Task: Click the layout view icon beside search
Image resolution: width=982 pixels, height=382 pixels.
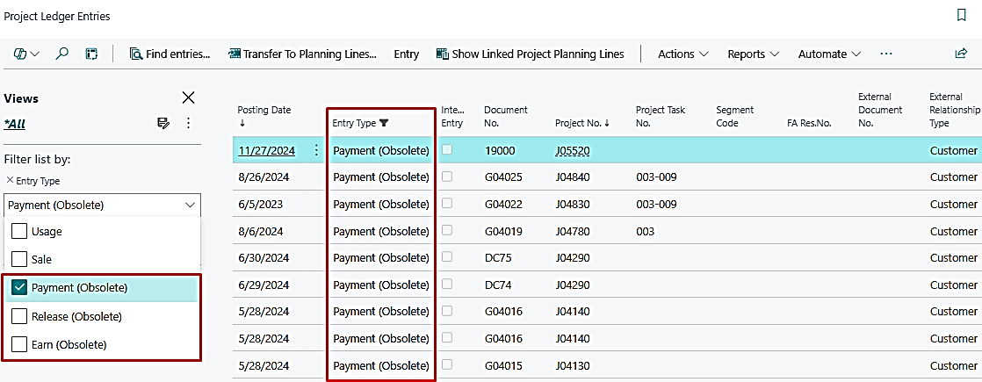Action: (x=91, y=54)
